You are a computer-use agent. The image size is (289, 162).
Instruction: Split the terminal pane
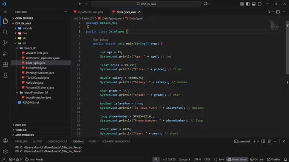coord(263,141)
